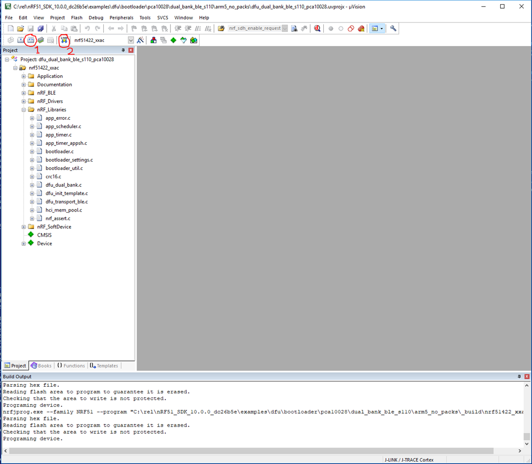Open the Select Software Packs icon

pos(184,40)
